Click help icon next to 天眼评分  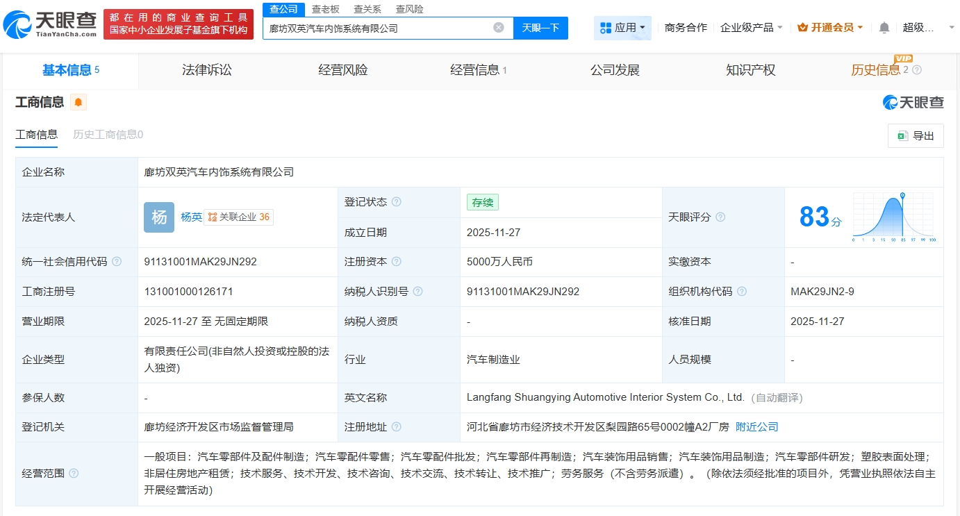click(x=720, y=217)
